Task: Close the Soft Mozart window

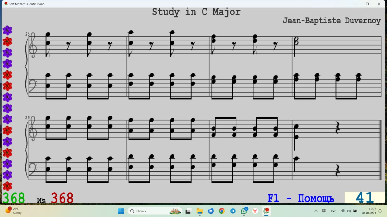Action: click(380, 4)
